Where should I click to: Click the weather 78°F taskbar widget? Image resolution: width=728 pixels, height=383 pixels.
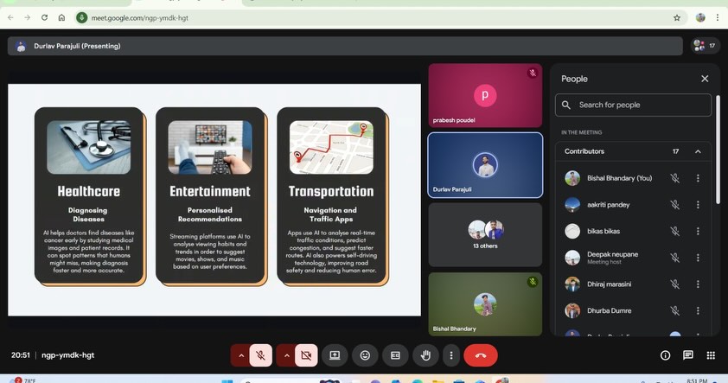[x=23, y=380]
